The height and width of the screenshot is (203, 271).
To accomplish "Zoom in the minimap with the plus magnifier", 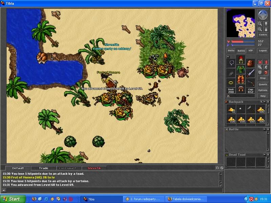I will (260, 29).
